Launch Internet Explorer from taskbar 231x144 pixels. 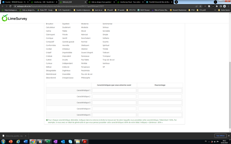tap(18, 141)
